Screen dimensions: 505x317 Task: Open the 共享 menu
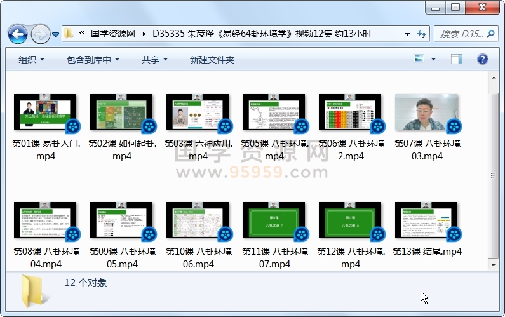(x=154, y=60)
